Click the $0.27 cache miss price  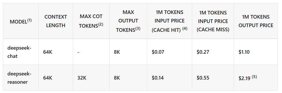203,52
